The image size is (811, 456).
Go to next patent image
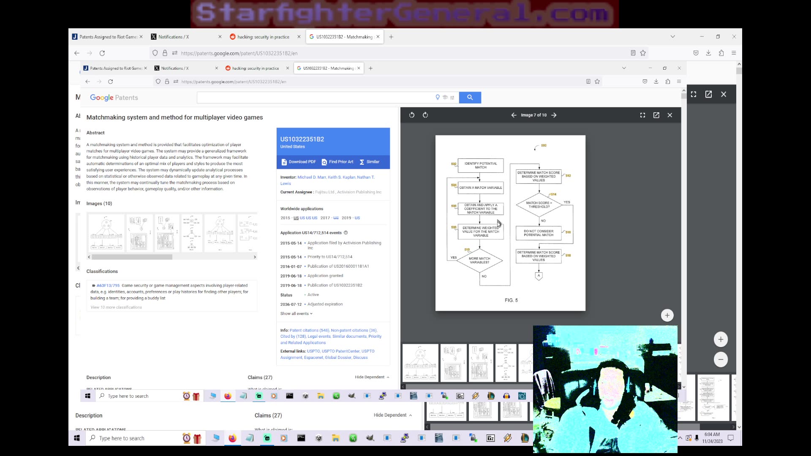554,115
